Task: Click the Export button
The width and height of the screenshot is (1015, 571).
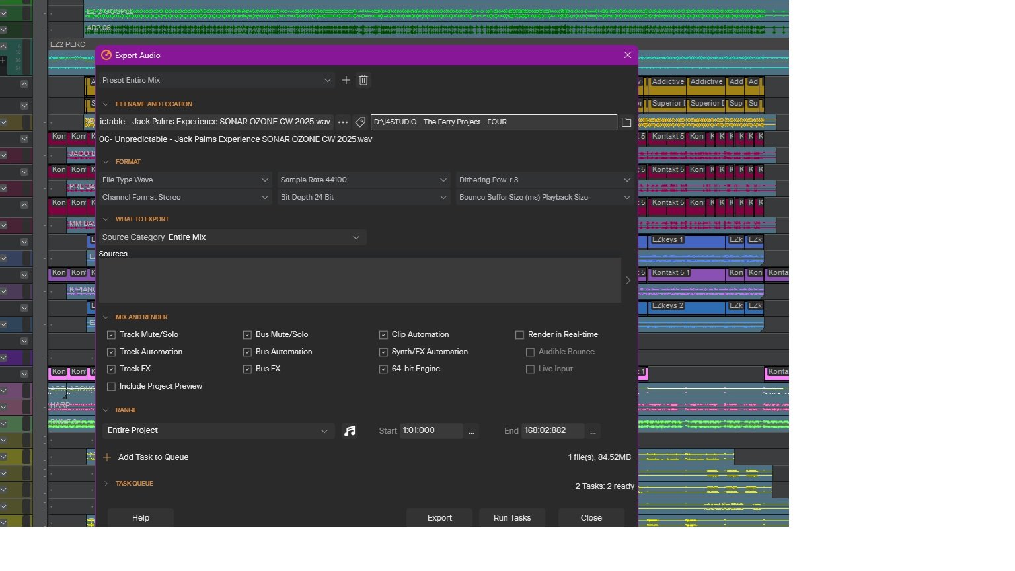Action: 439,518
